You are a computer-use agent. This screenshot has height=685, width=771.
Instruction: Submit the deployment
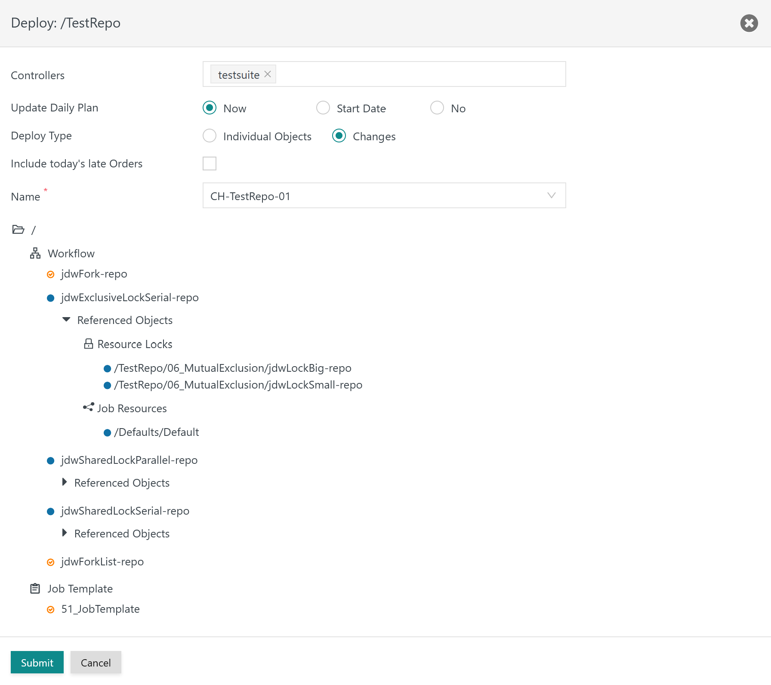37,662
